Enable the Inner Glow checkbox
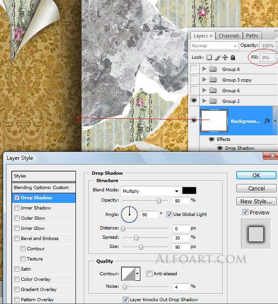The image size is (278, 304). [x=17, y=228]
